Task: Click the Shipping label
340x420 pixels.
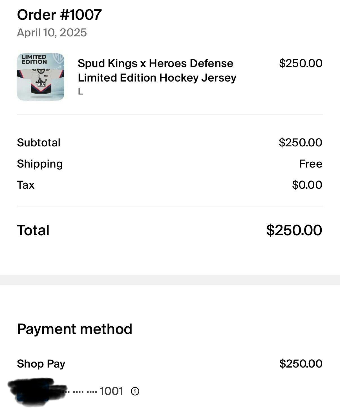Action: (40, 164)
